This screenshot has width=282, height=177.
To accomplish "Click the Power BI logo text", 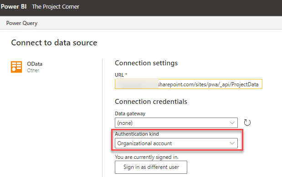I will [14, 7].
